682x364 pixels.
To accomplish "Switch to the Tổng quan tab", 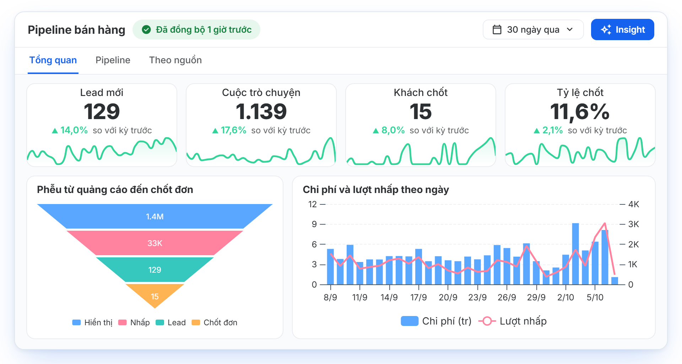I will (53, 60).
